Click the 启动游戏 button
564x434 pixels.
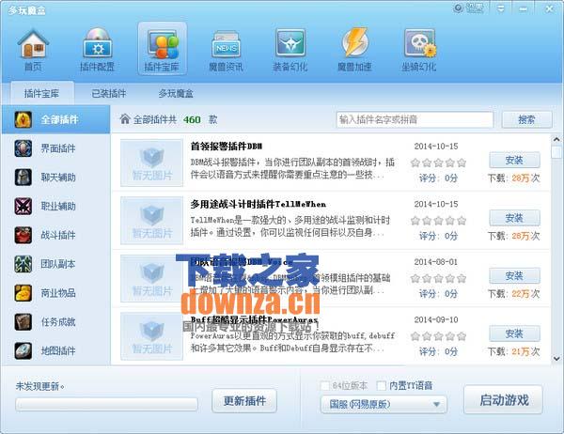[x=503, y=400]
